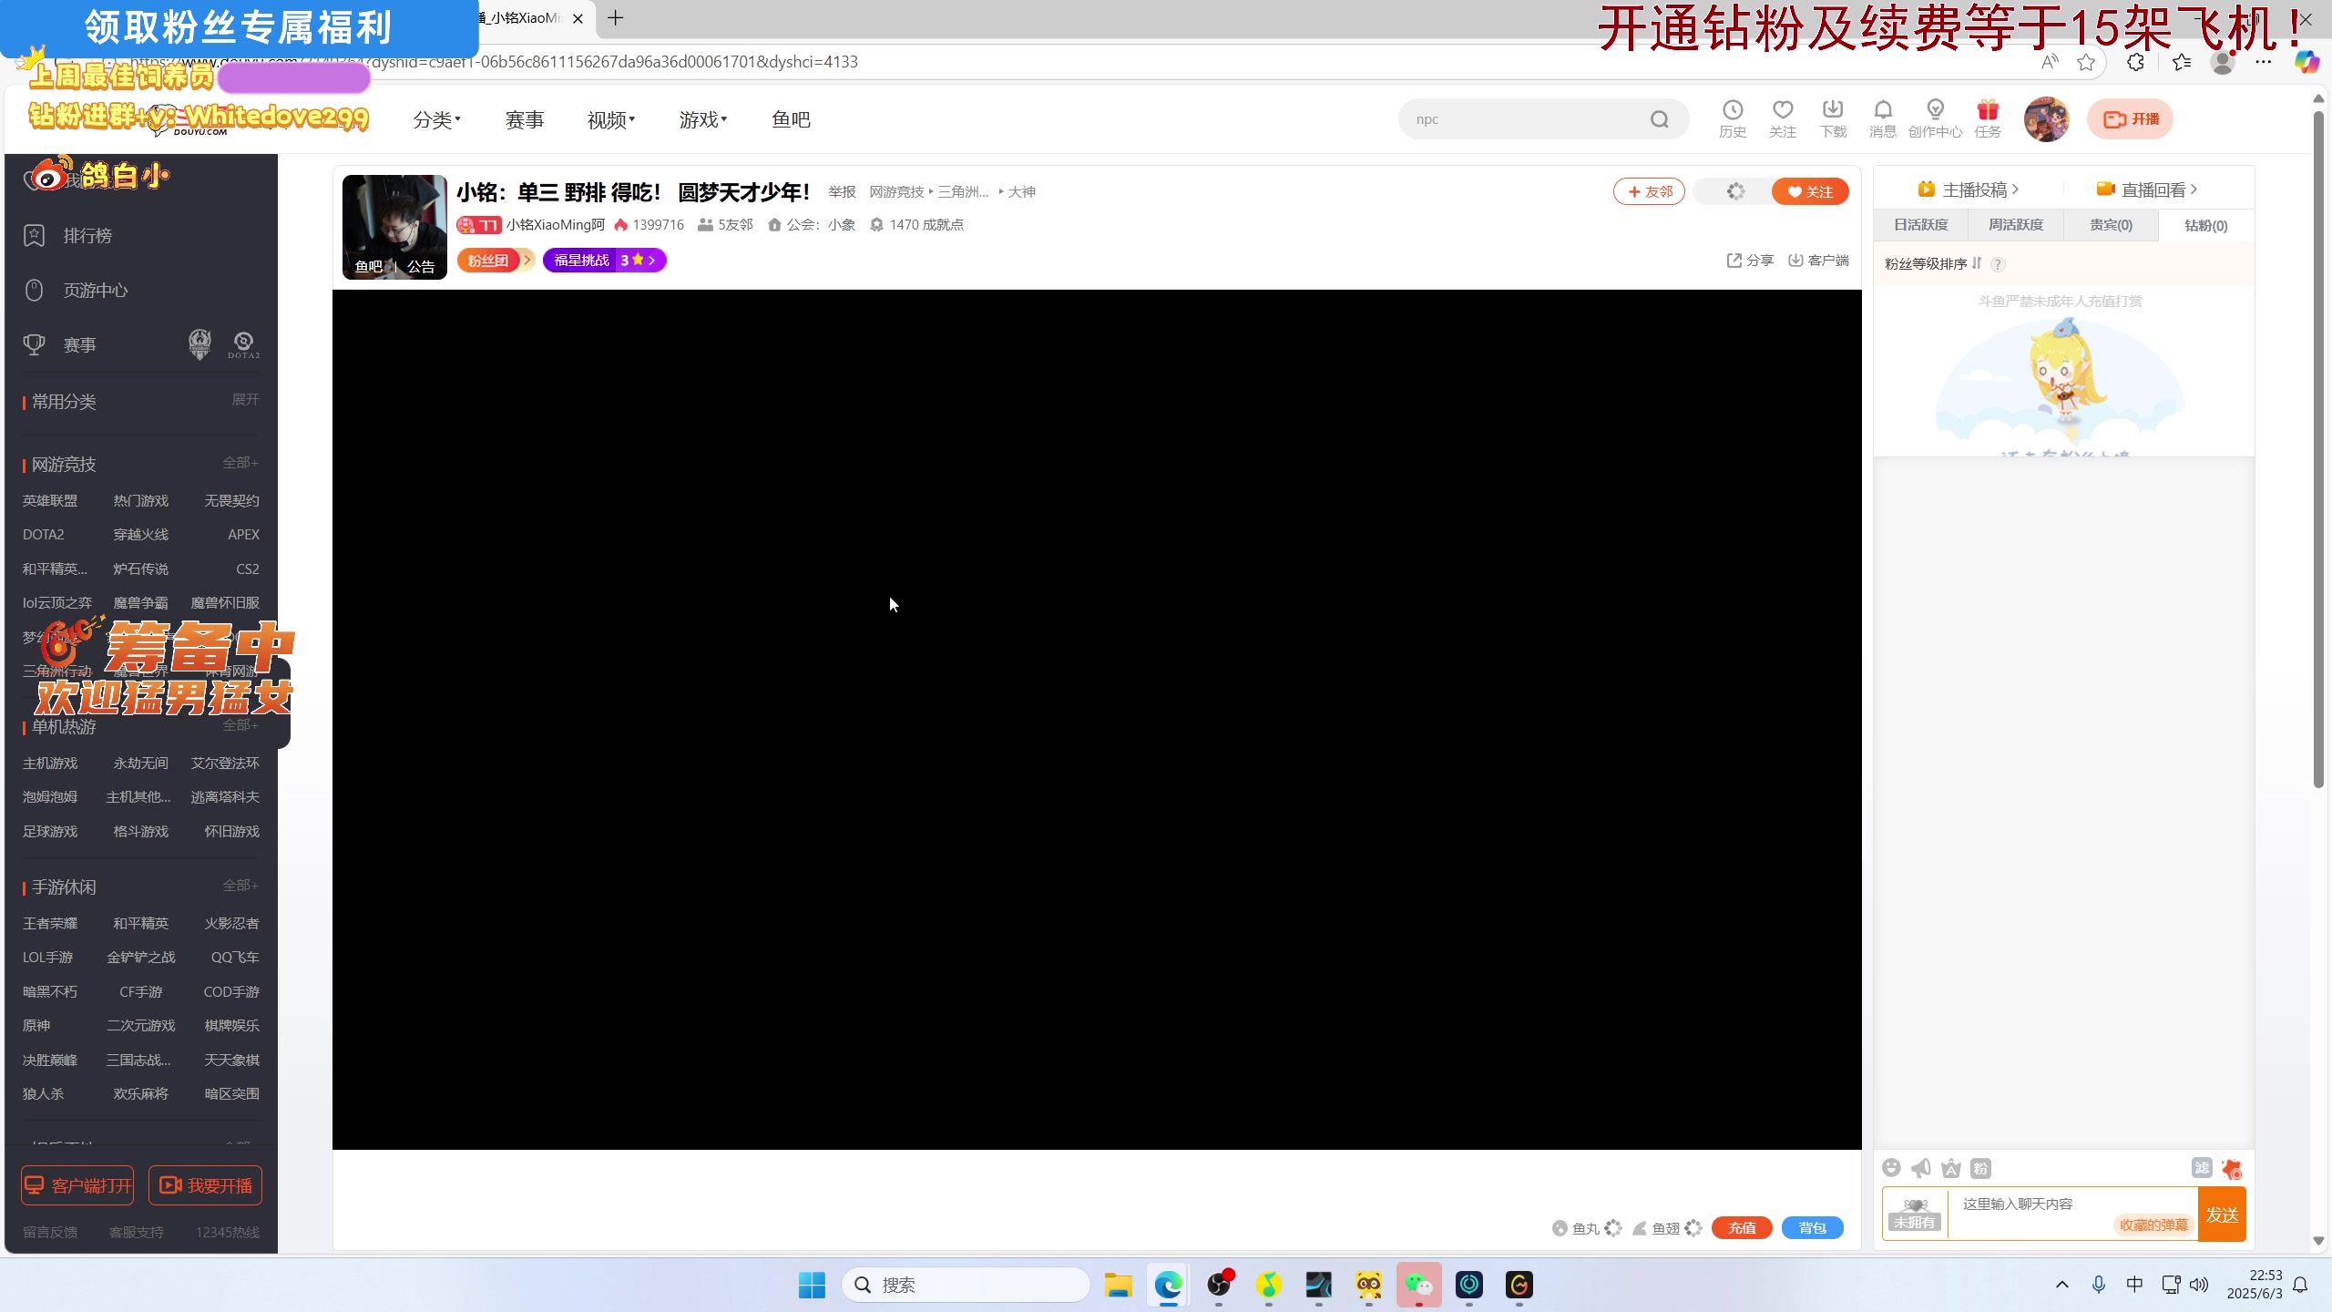This screenshot has width=2332, height=1312.
Task: Add page to favorites star
Action: click(2086, 62)
